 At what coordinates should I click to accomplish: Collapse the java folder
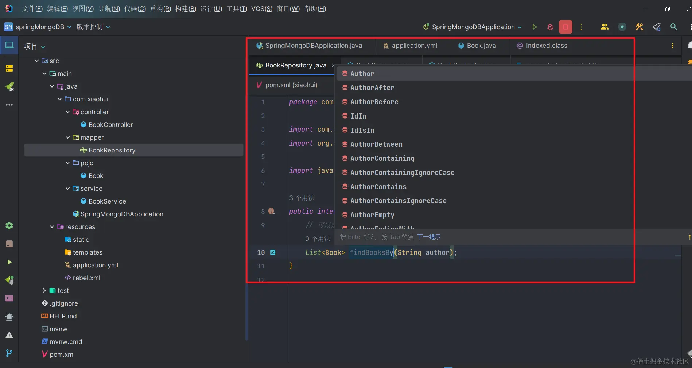[x=52, y=86]
